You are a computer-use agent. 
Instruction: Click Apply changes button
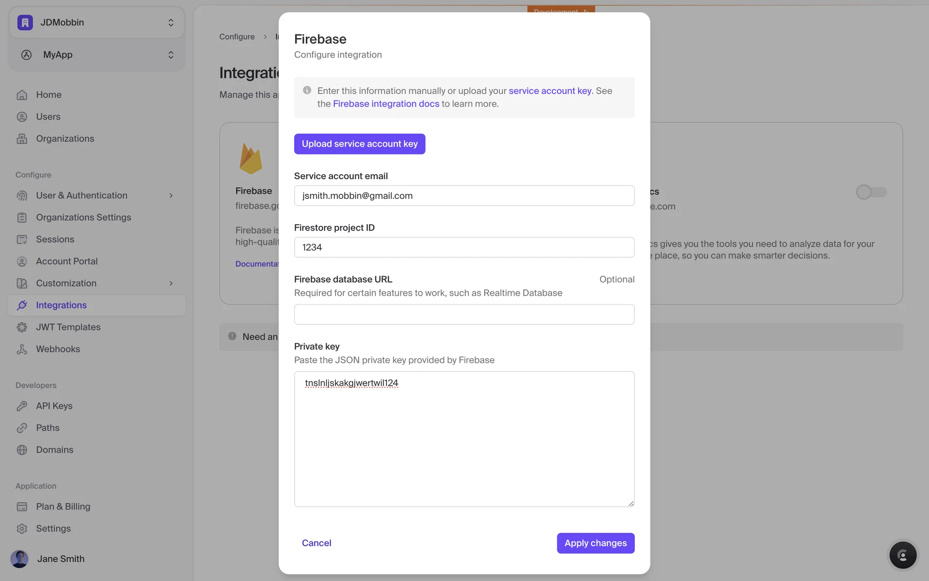(595, 543)
